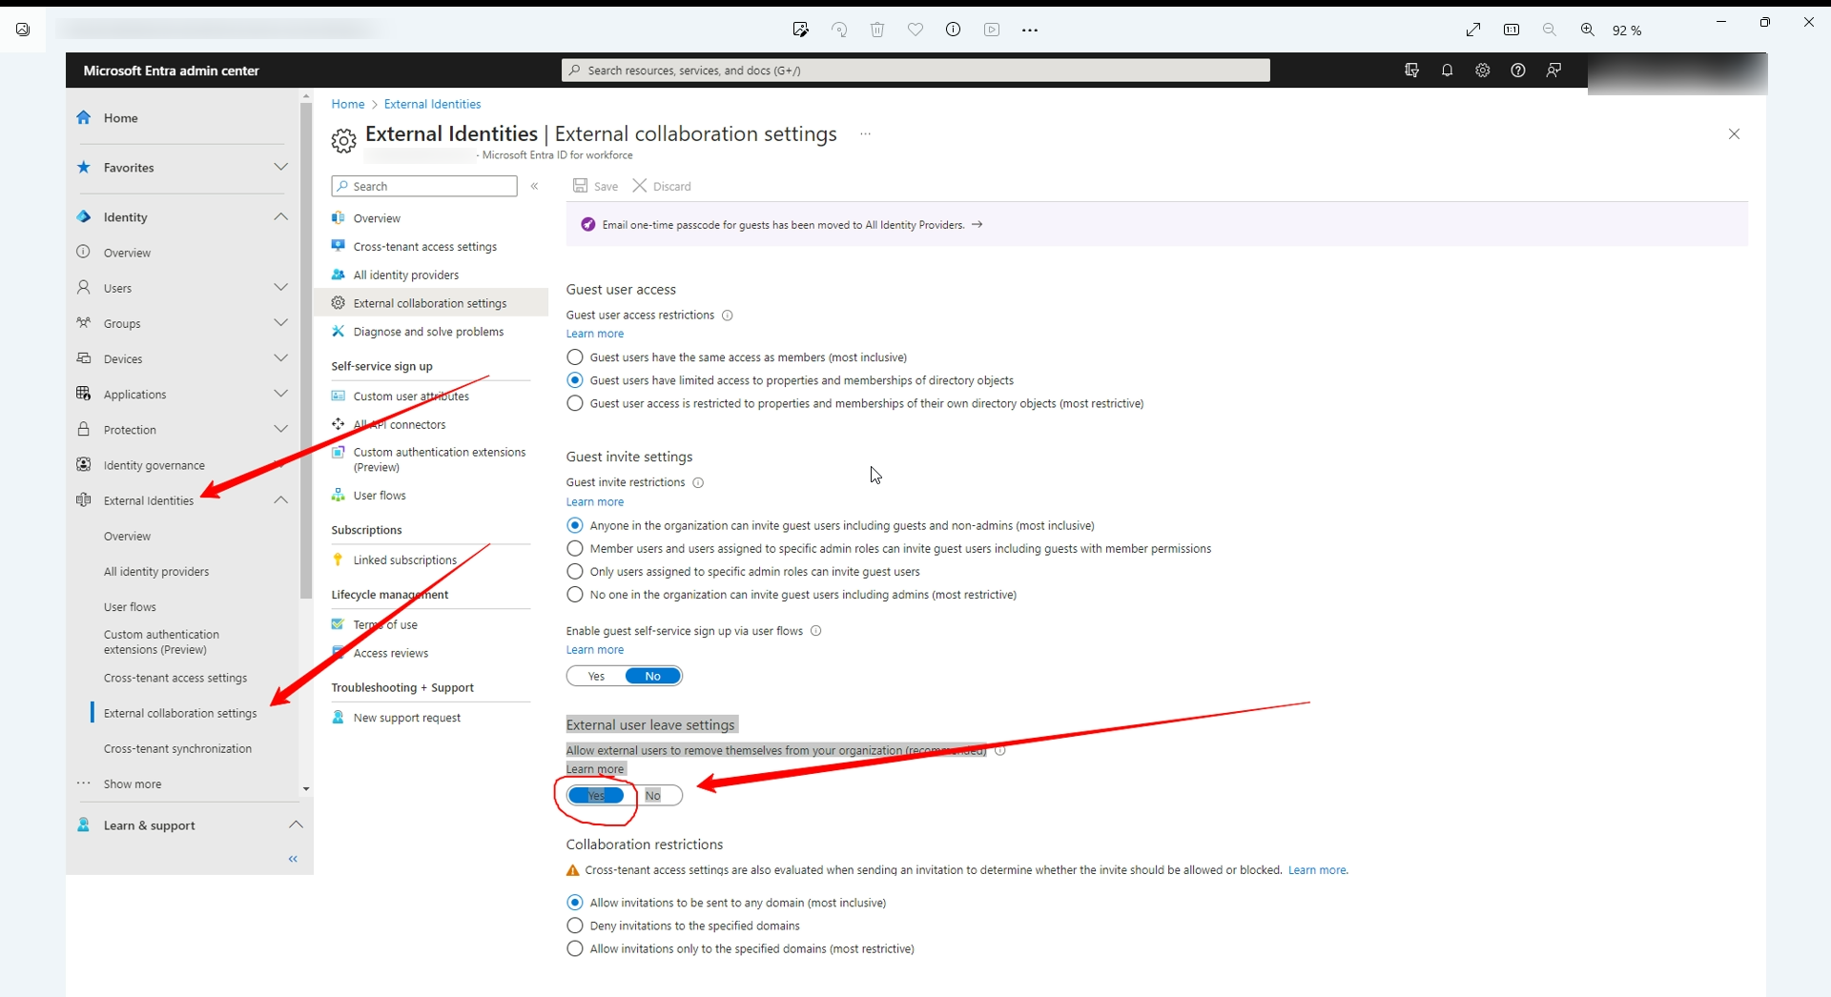
Task: Set external user leave toggle to No
Action: 653,795
